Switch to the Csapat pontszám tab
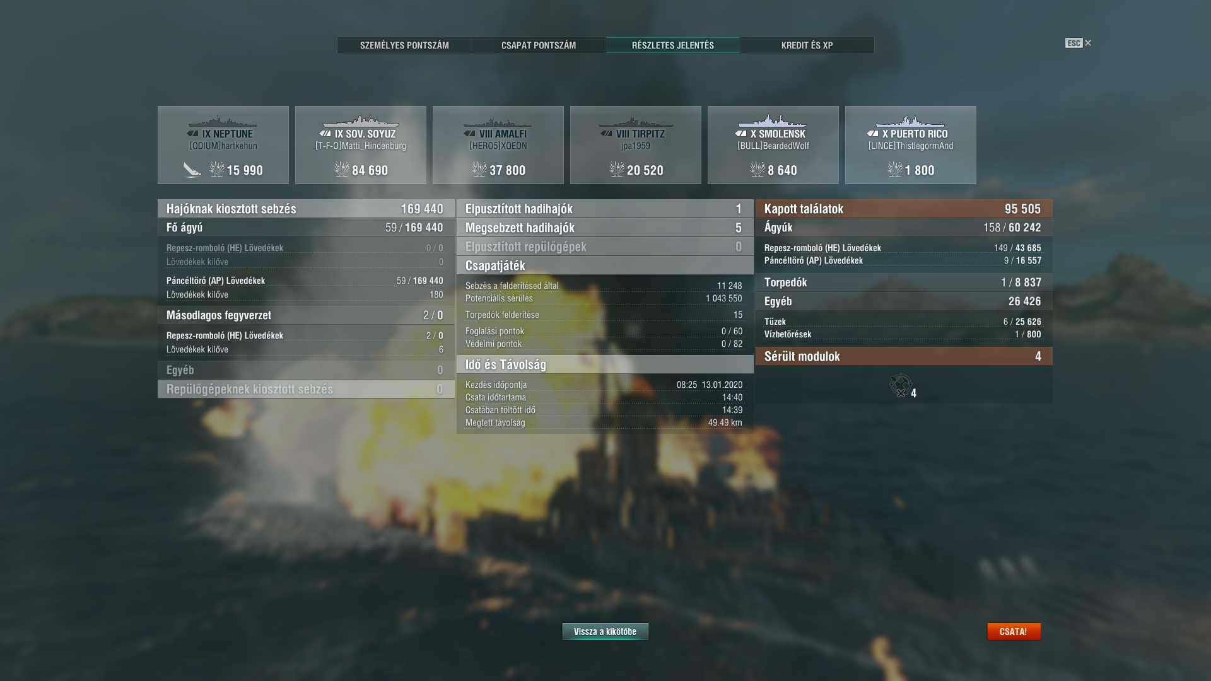The width and height of the screenshot is (1211, 681). click(539, 45)
